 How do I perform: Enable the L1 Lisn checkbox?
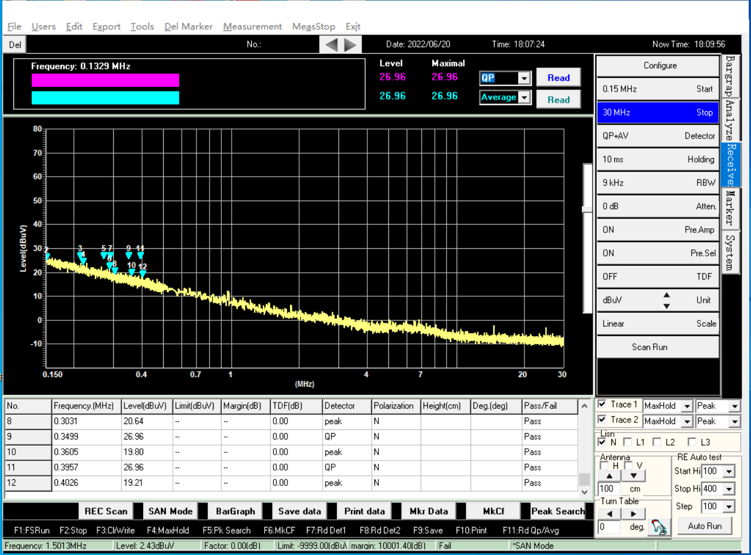628,442
